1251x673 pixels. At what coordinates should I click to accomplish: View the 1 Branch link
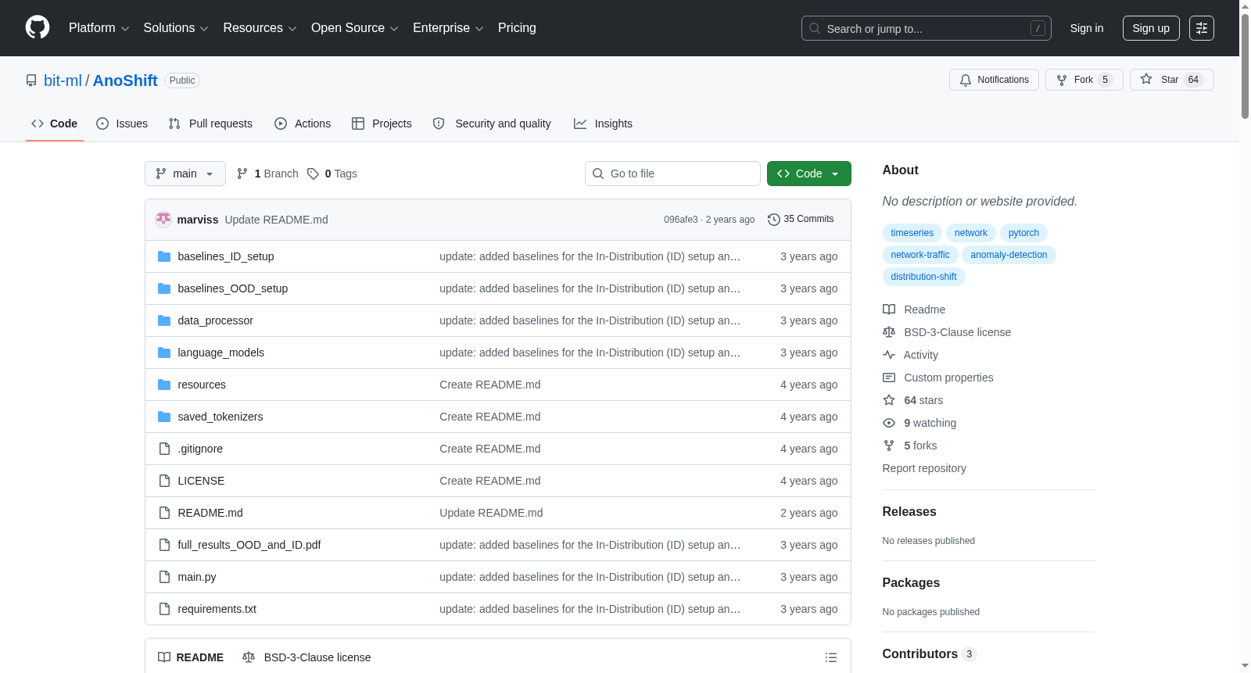[267, 174]
